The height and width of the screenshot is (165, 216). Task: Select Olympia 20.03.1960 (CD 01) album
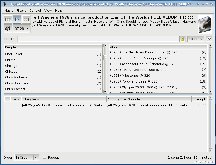point(158,87)
